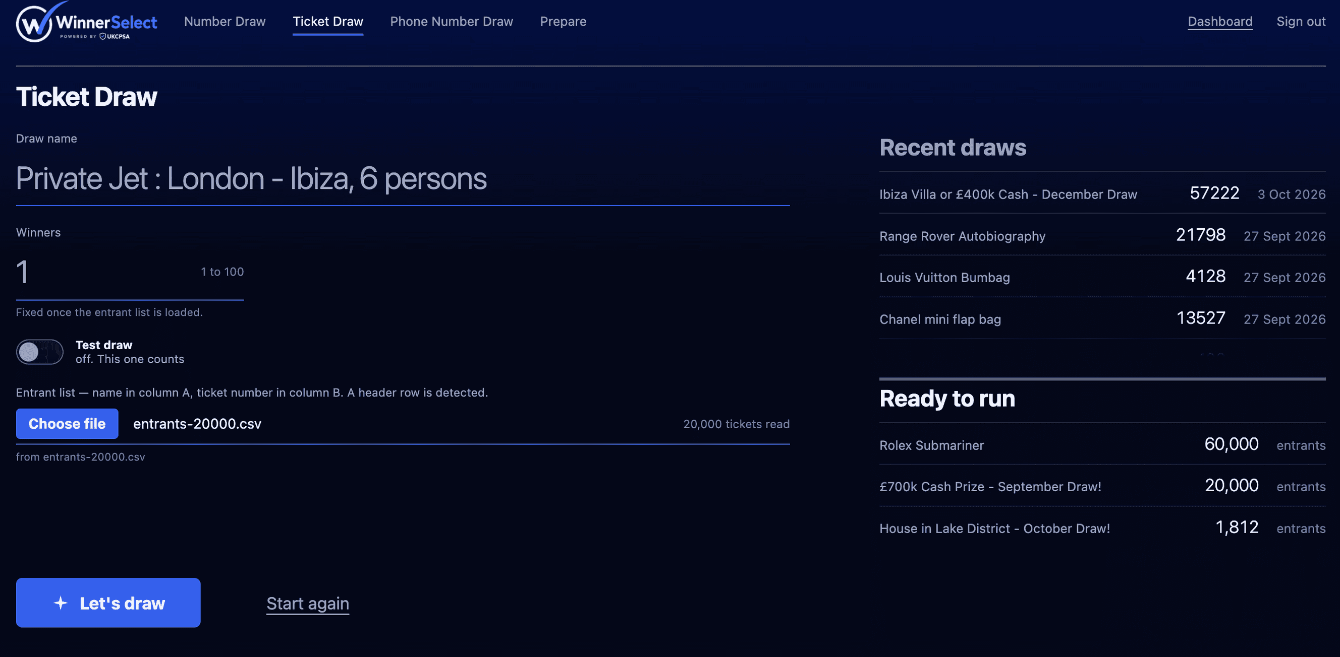This screenshot has height=657, width=1340.
Task: Go to the Dashboard link
Action: pyautogui.click(x=1220, y=21)
